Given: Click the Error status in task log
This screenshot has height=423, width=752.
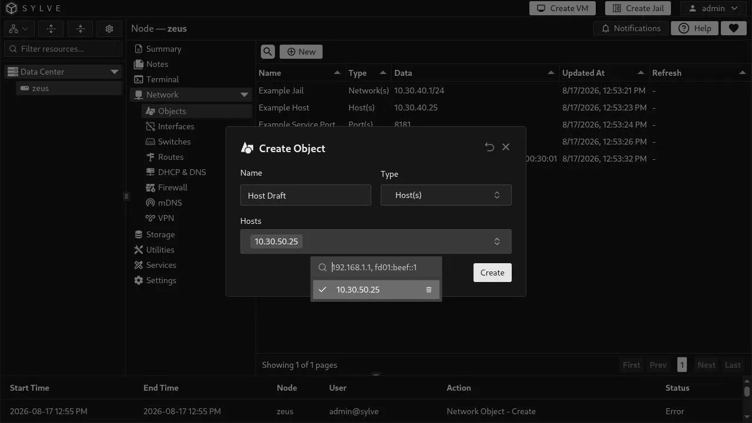Looking at the screenshot, I should coord(674,411).
